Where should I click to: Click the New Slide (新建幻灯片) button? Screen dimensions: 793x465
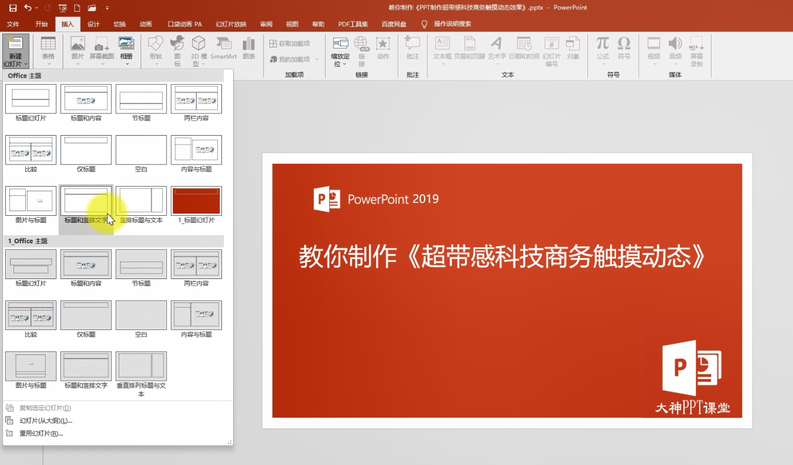pyautogui.click(x=15, y=52)
